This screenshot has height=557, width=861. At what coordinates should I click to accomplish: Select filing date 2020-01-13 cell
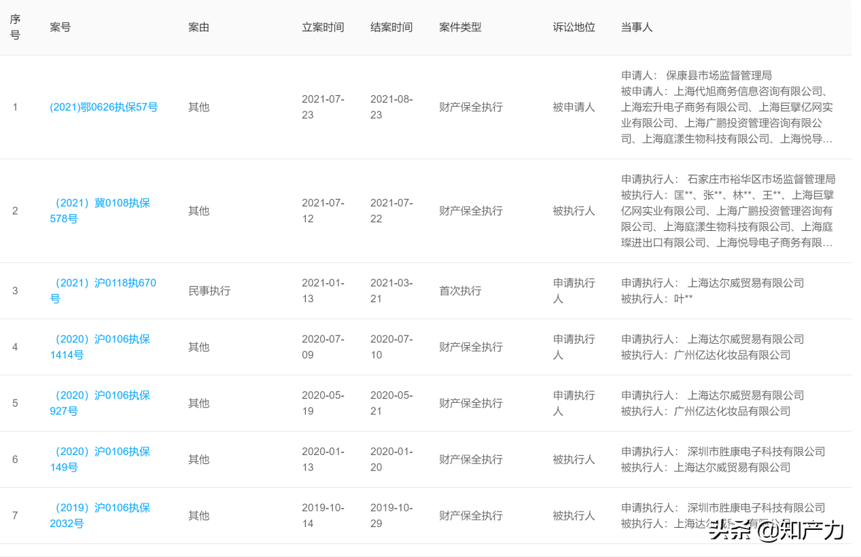click(323, 460)
